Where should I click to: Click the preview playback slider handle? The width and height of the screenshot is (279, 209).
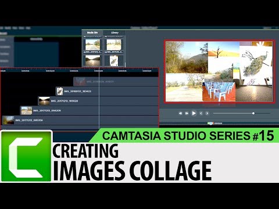tap(253, 113)
